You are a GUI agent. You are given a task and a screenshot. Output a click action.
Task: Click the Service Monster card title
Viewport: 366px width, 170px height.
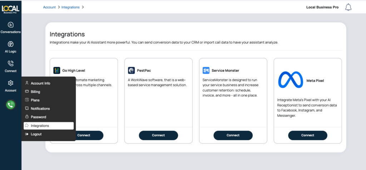(225, 70)
